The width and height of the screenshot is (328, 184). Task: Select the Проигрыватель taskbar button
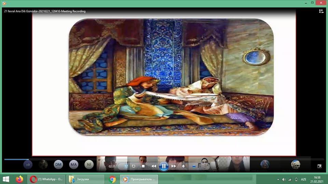click(139, 179)
